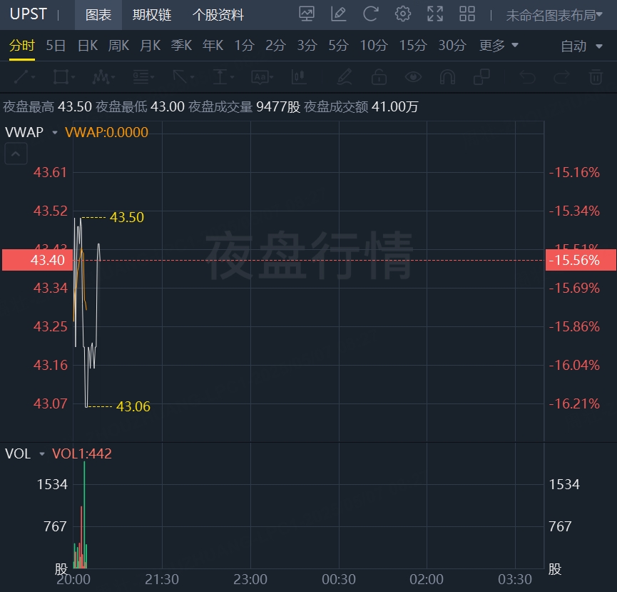Screen dimensions: 617x592
Task: Select the 分时 timeframe
Action: click(22, 45)
